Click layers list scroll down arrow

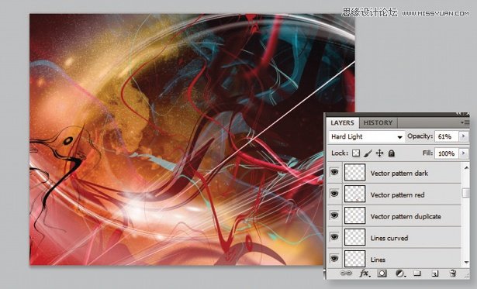click(x=466, y=263)
